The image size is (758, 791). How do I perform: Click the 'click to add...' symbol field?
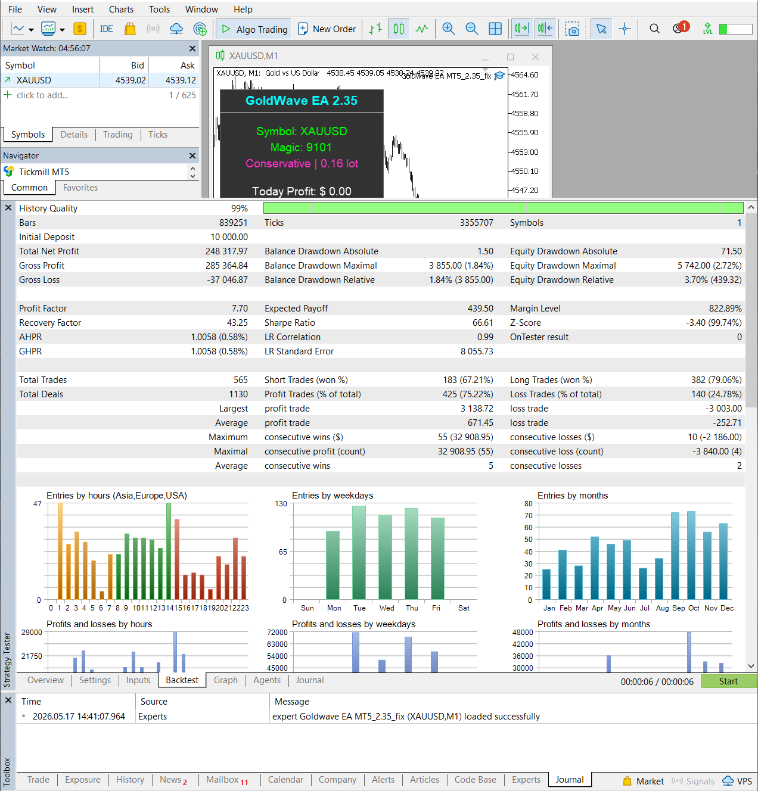coord(42,95)
